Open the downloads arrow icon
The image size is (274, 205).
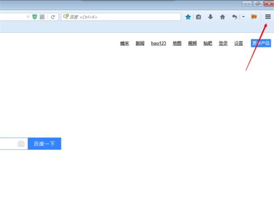(x=210, y=17)
